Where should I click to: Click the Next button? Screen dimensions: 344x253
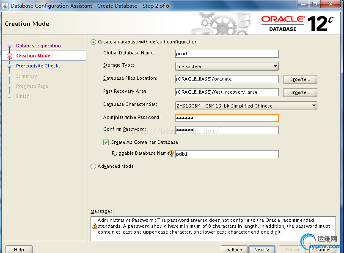[262, 250]
